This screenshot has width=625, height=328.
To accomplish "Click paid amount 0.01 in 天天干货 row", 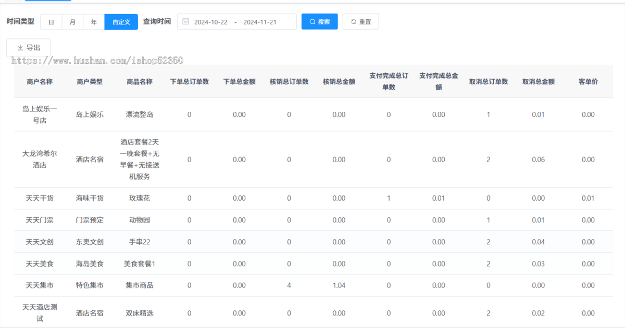I will (x=439, y=198).
